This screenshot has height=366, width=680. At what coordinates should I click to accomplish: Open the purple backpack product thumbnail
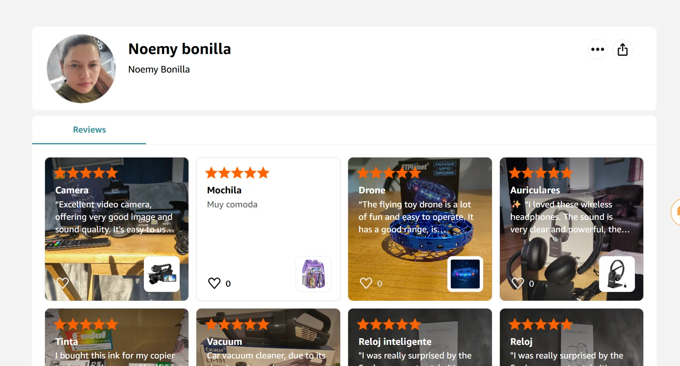click(x=313, y=274)
